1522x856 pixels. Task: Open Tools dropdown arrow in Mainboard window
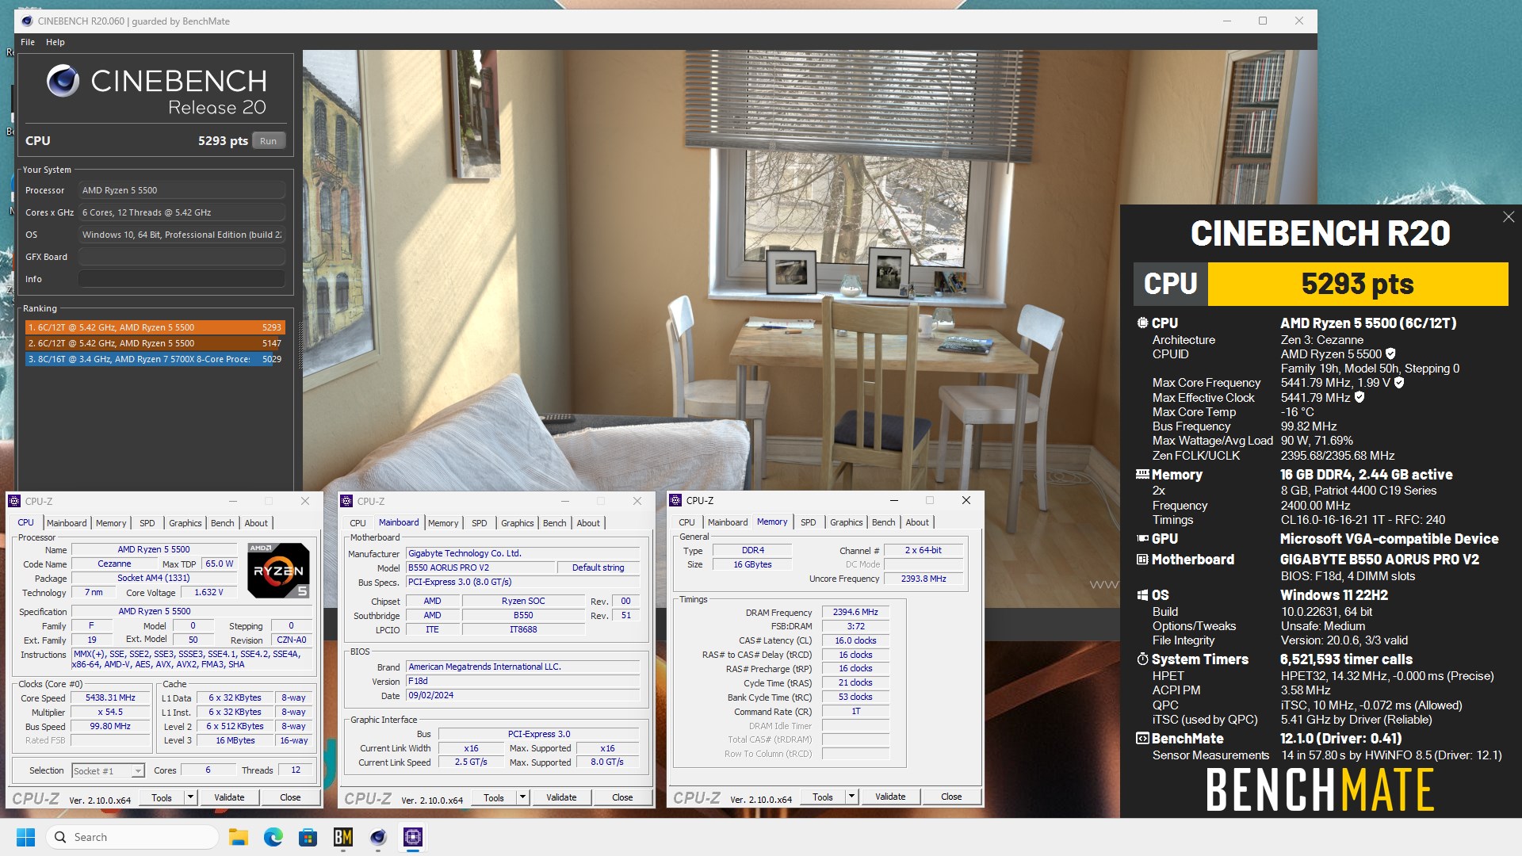point(522,797)
